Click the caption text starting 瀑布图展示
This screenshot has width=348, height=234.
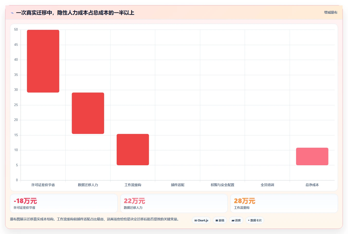point(94,219)
